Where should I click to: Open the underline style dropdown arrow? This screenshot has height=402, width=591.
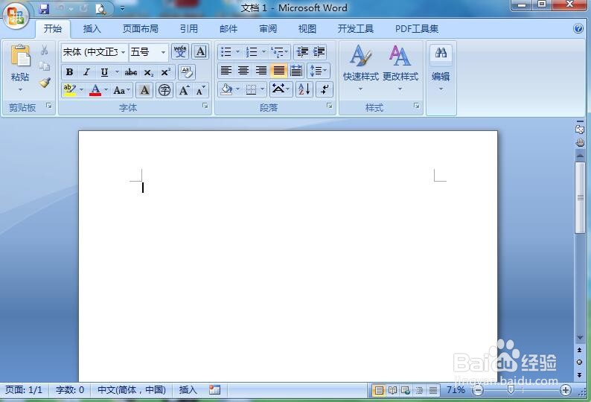(117, 71)
